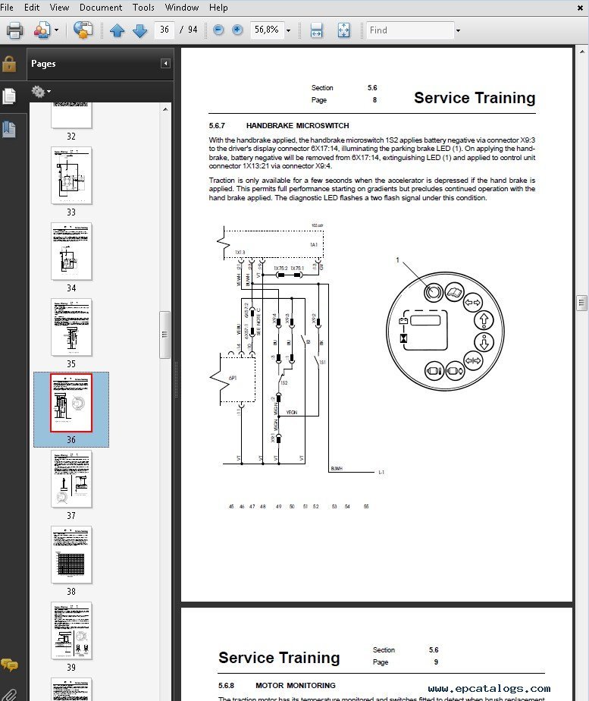Close the document with the X button
Viewport: 589px width, 701px height.
580,8
